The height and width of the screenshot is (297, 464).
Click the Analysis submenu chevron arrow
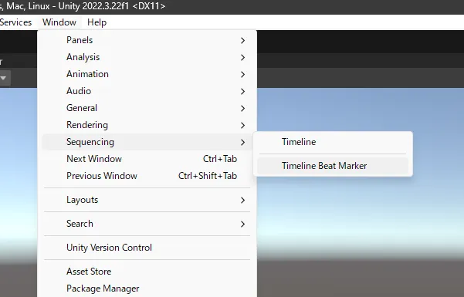click(242, 57)
